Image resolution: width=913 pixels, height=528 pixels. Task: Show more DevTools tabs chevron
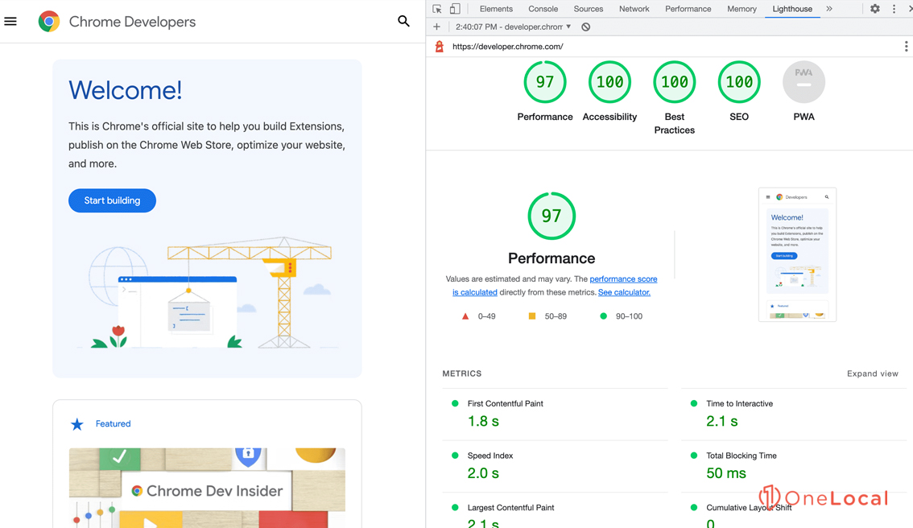coord(829,9)
